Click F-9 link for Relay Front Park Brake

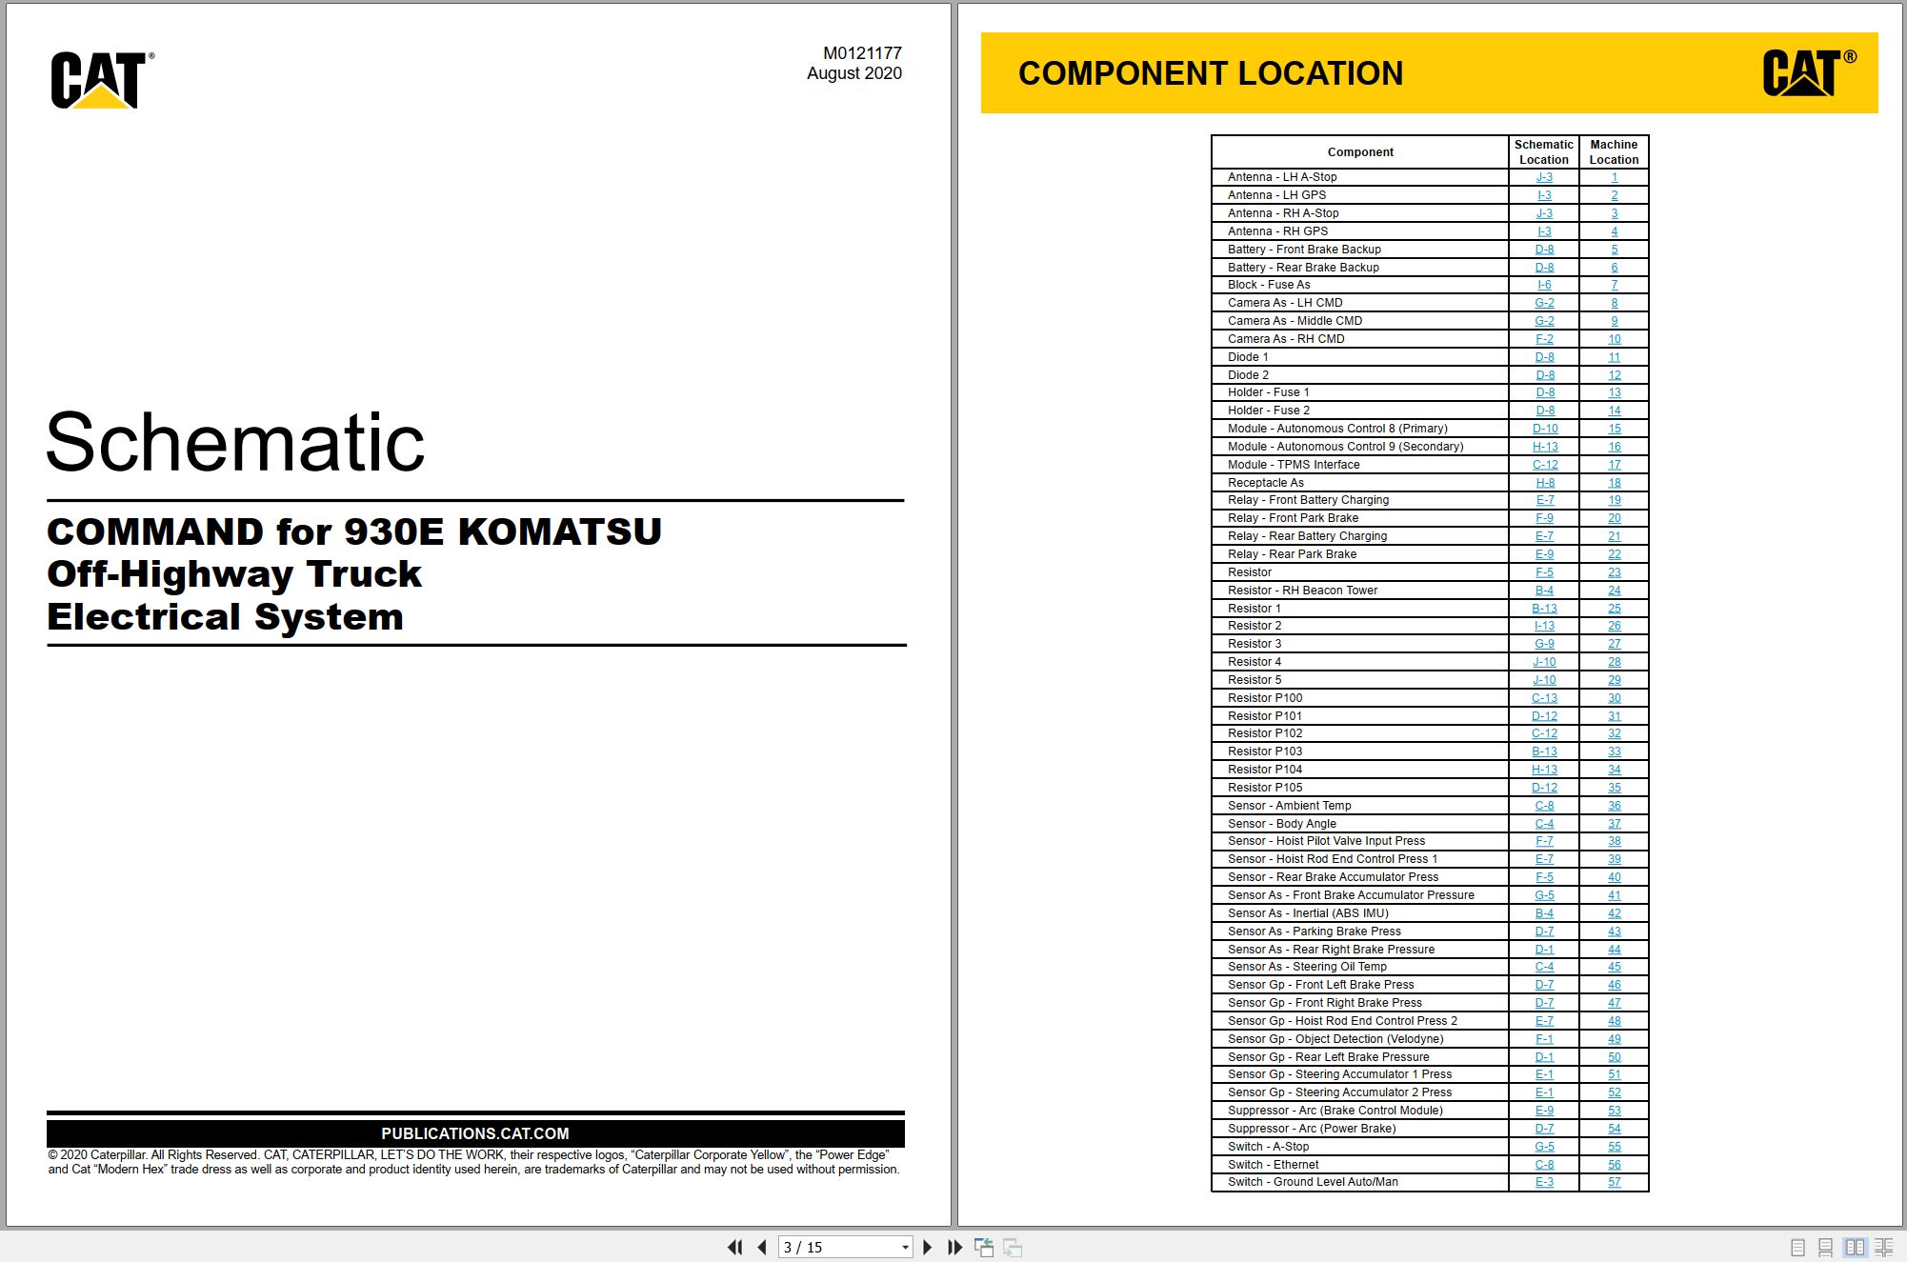click(1544, 518)
